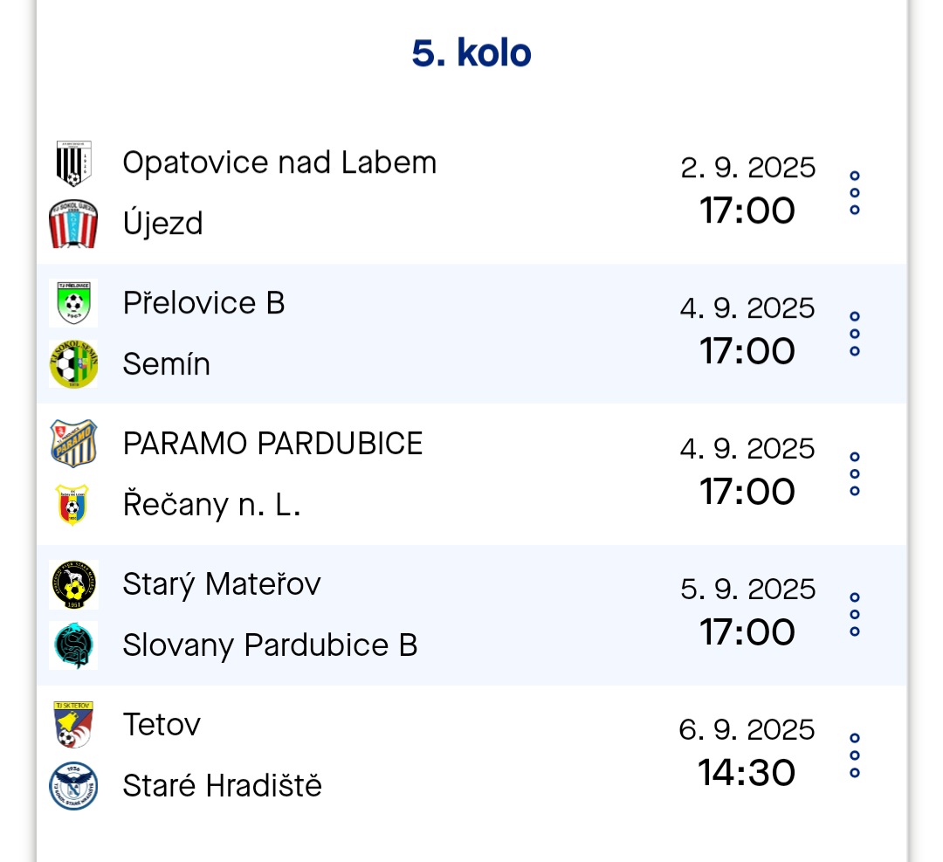
Task: Click the Staré Hradiště blue round logo
Action: 73,786
